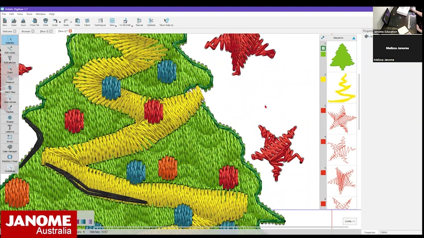Screen dimensions: 424x238
Task: Close the [New 5] tab
Action: pos(51,31)
